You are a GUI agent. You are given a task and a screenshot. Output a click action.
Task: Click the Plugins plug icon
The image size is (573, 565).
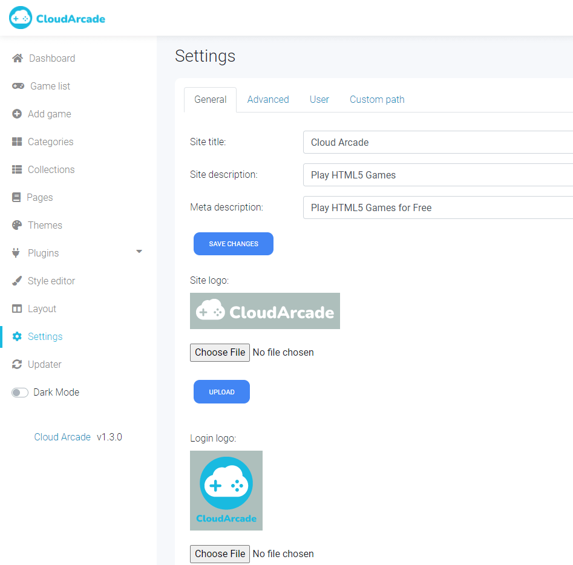point(16,252)
